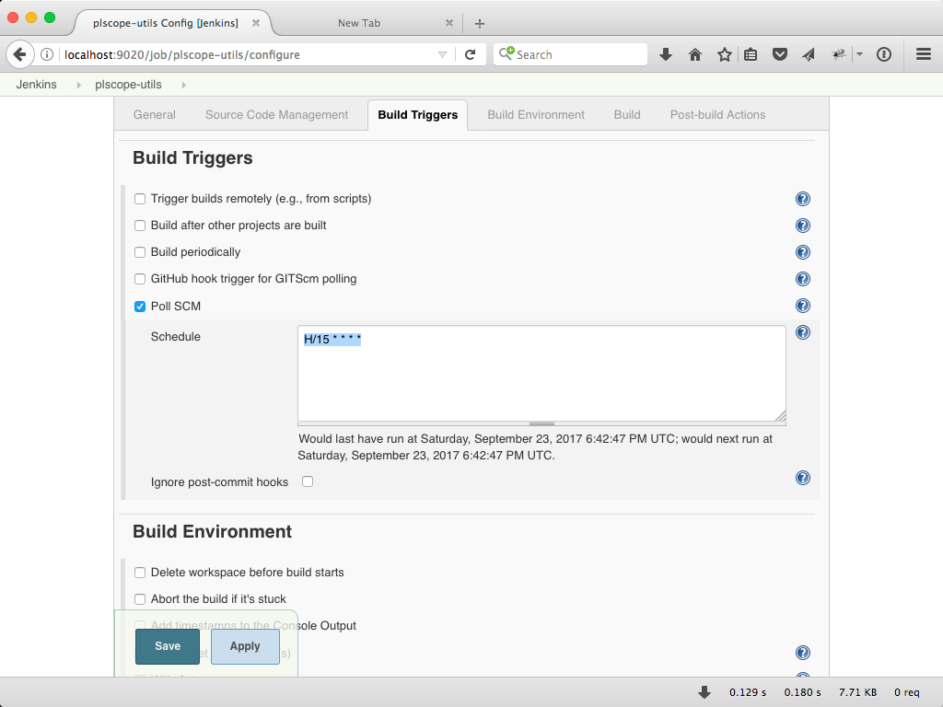
Task: Click into the Schedule text area
Action: point(541,374)
